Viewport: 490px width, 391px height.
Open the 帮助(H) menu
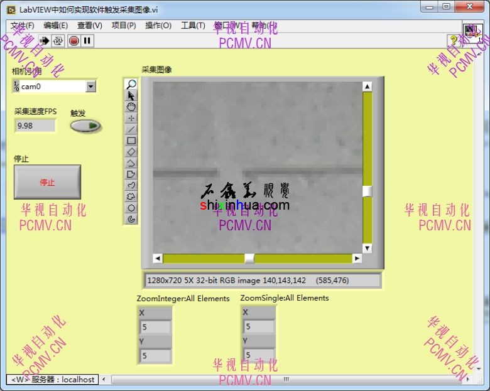263,26
